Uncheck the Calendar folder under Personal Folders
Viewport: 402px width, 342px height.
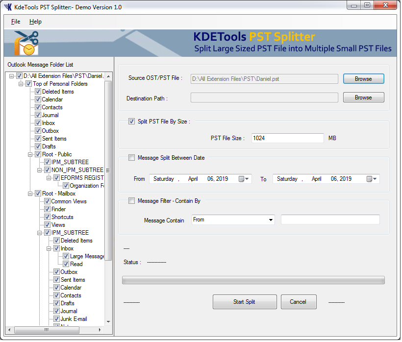[38, 99]
